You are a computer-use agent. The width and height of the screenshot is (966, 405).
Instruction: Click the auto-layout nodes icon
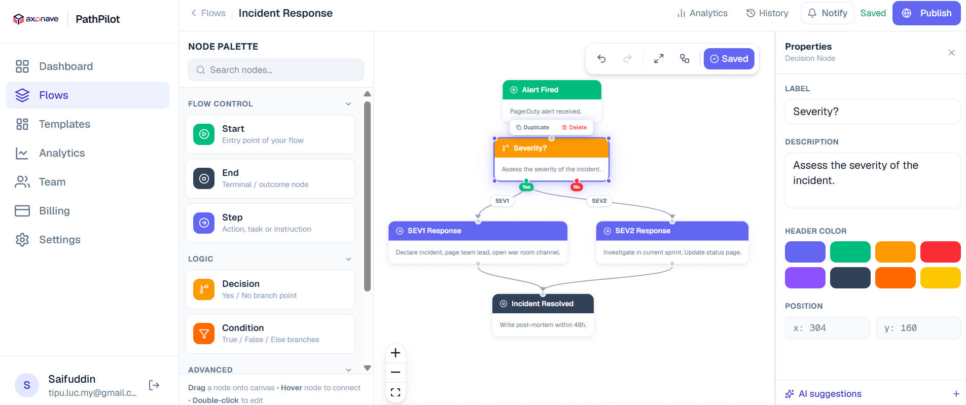pyautogui.click(x=685, y=59)
